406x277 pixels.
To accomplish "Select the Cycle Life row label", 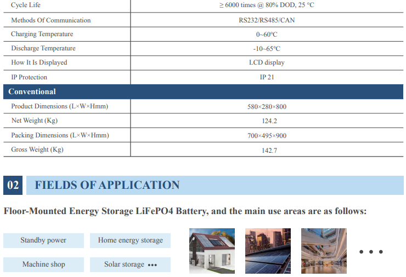I will click(x=26, y=5).
